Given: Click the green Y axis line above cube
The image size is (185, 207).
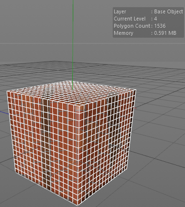Looking at the screenshot, I should click(x=73, y=40).
